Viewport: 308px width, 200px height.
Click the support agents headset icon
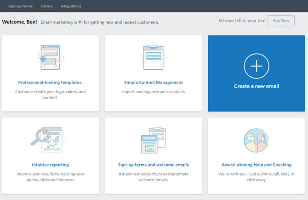[x=256, y=140]
